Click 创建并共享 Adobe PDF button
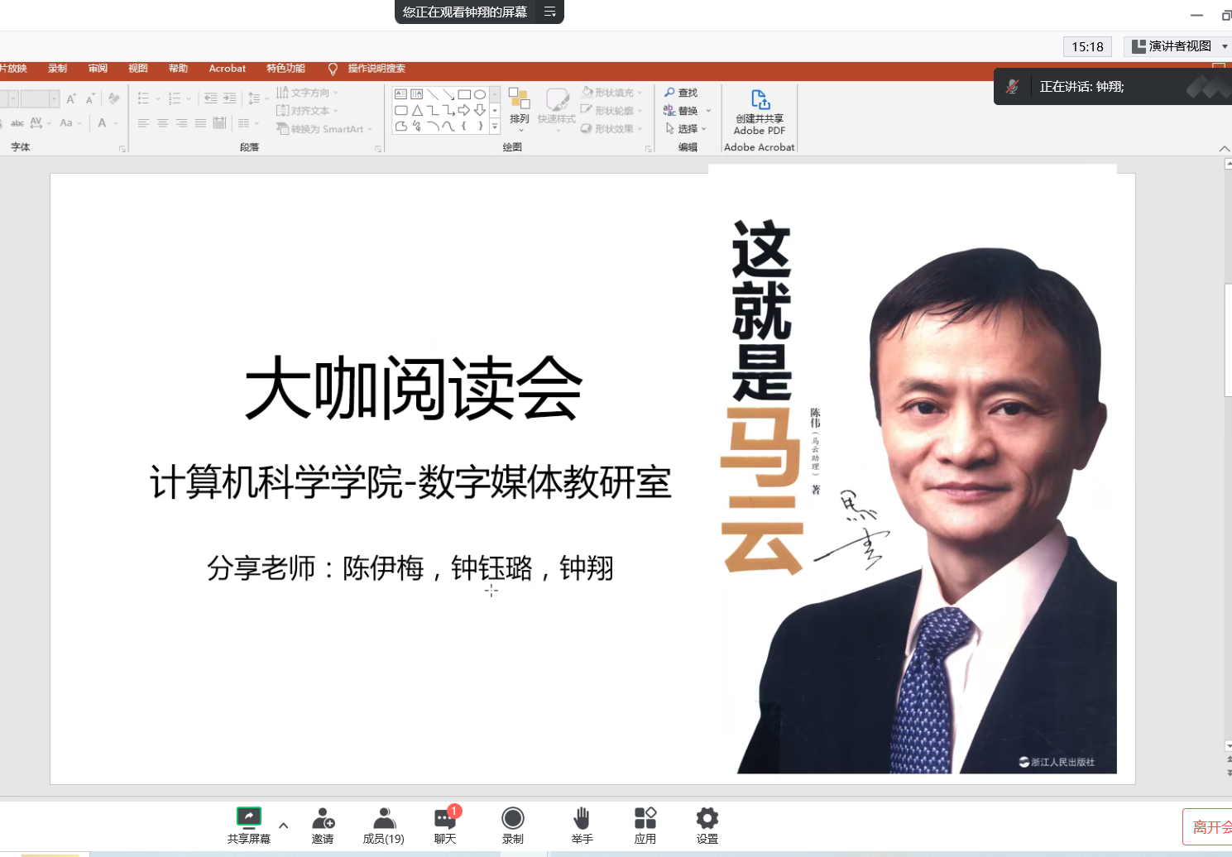Image resolution: width=1232 pixels, height=857 pixels. pyautogui.click(x=760, y=113)
